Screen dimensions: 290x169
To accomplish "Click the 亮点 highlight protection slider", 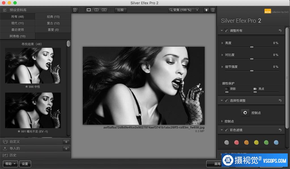I will pos(255,92).
